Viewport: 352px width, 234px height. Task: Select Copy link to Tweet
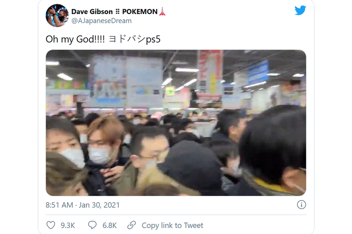[172, 225]
